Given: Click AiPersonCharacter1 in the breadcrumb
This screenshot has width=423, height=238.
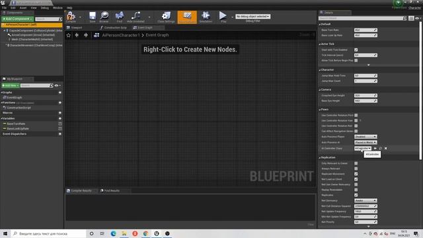Looking at the screenshot, I should point(121,35).
